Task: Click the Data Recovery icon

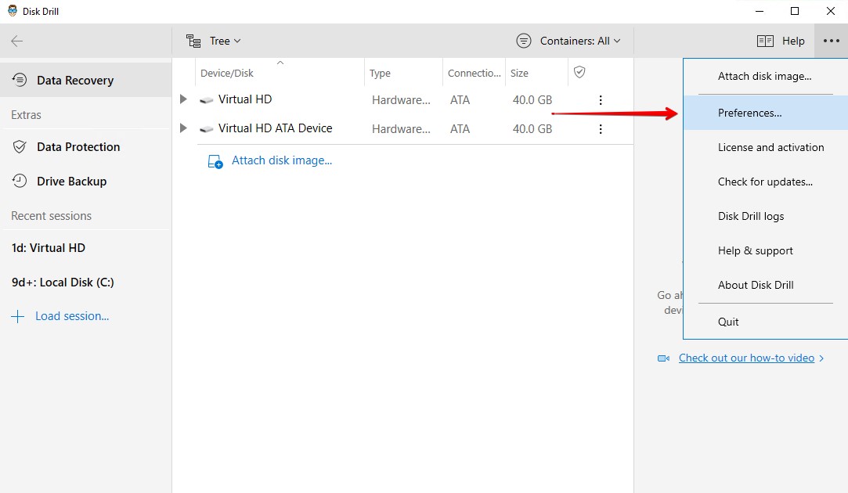Action: [20, 80]
